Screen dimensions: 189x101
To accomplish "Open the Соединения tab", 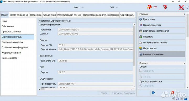I will tap(49, 15).
